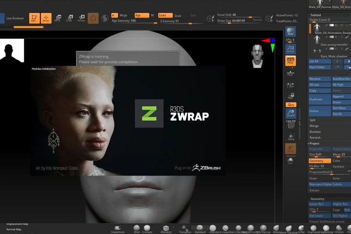Click the Sculptris Pro swirl icon
Image resolution: width=351 pixels, height=234 pixels.
coord(104,18)
